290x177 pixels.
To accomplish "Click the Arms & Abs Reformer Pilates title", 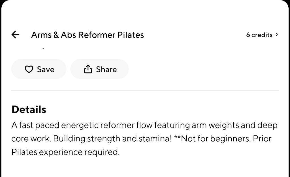I will [87, 35].
